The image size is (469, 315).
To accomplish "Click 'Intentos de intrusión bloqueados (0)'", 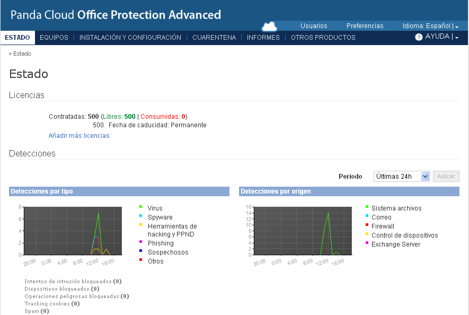I will click(x=73, y=282).
